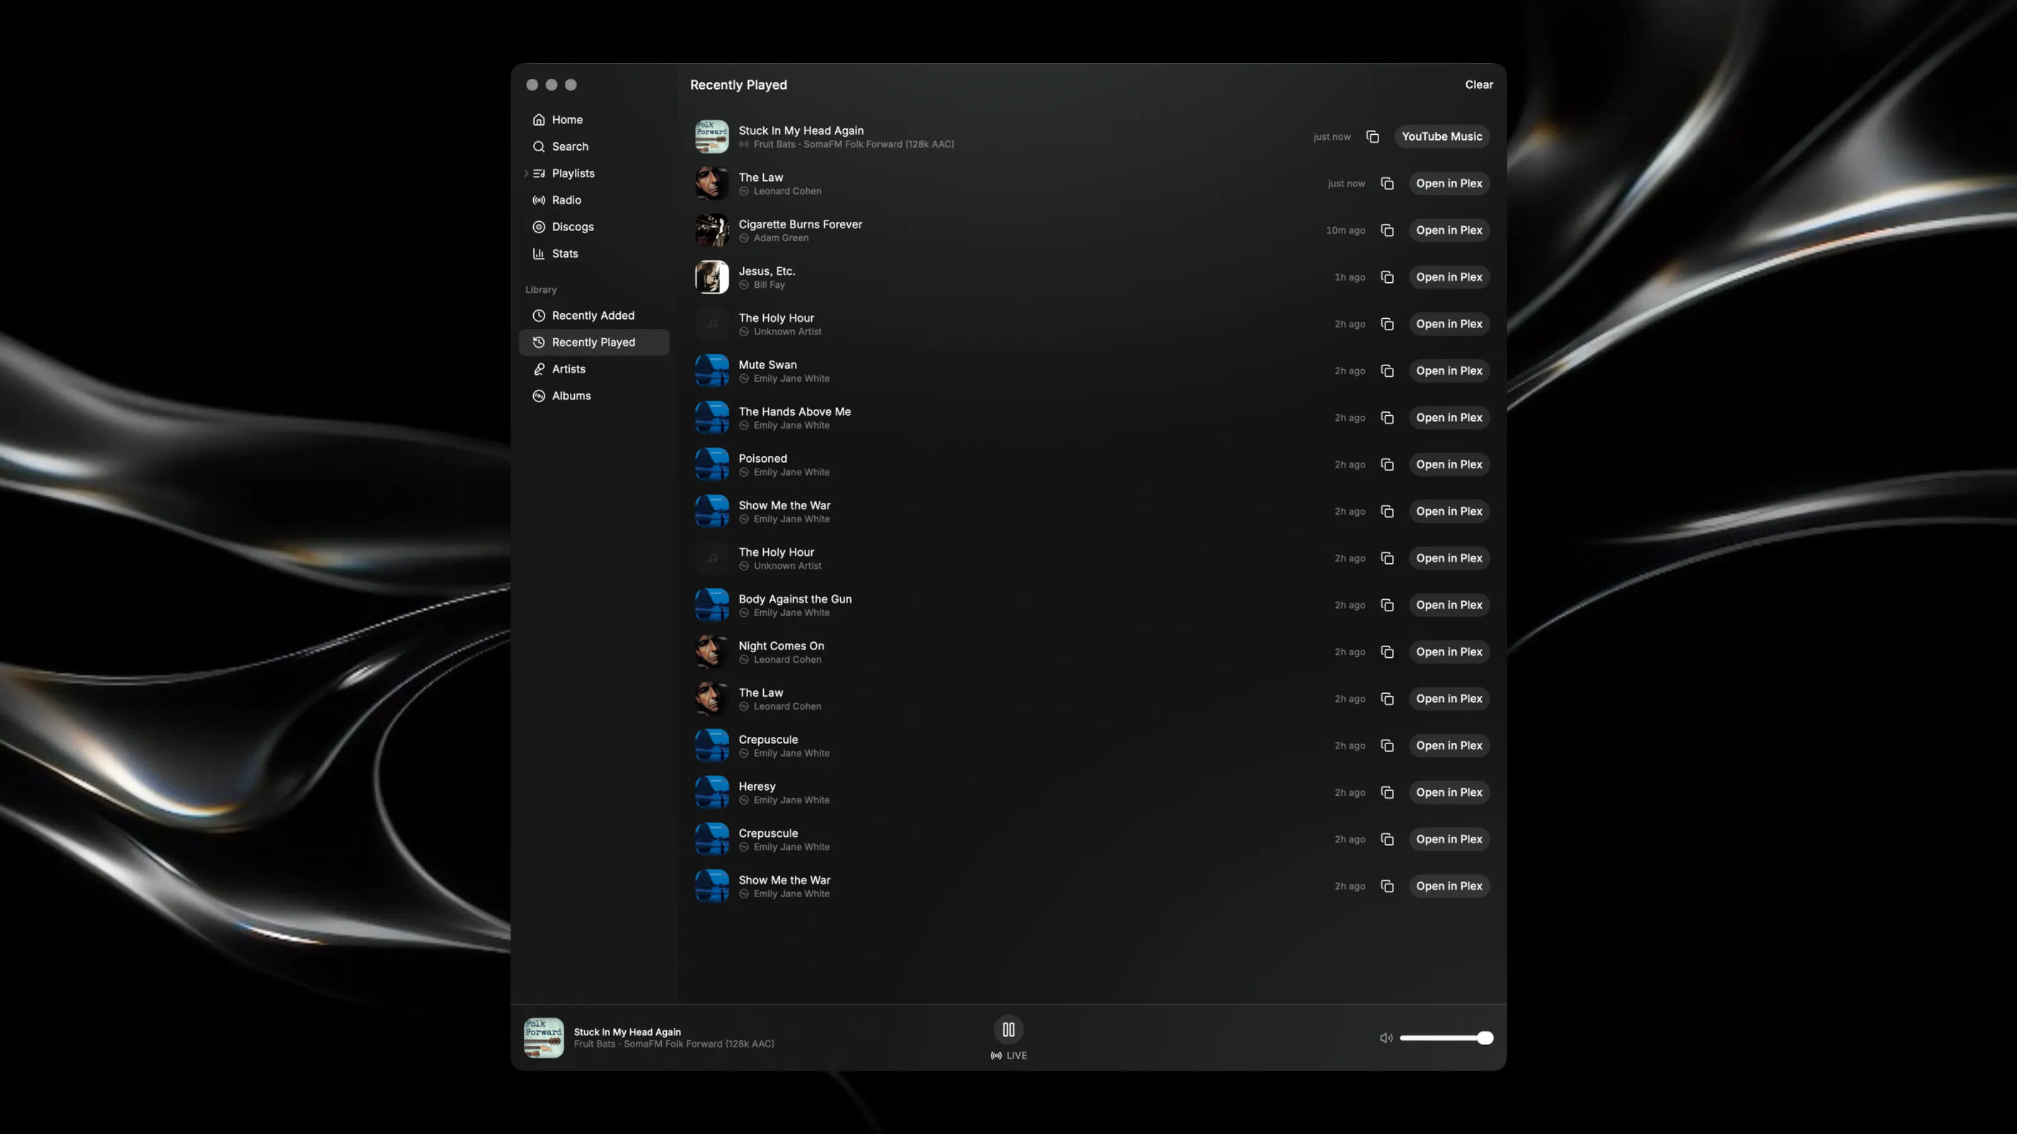Open Jesus, Etc. in Plex

(1448, 277)
